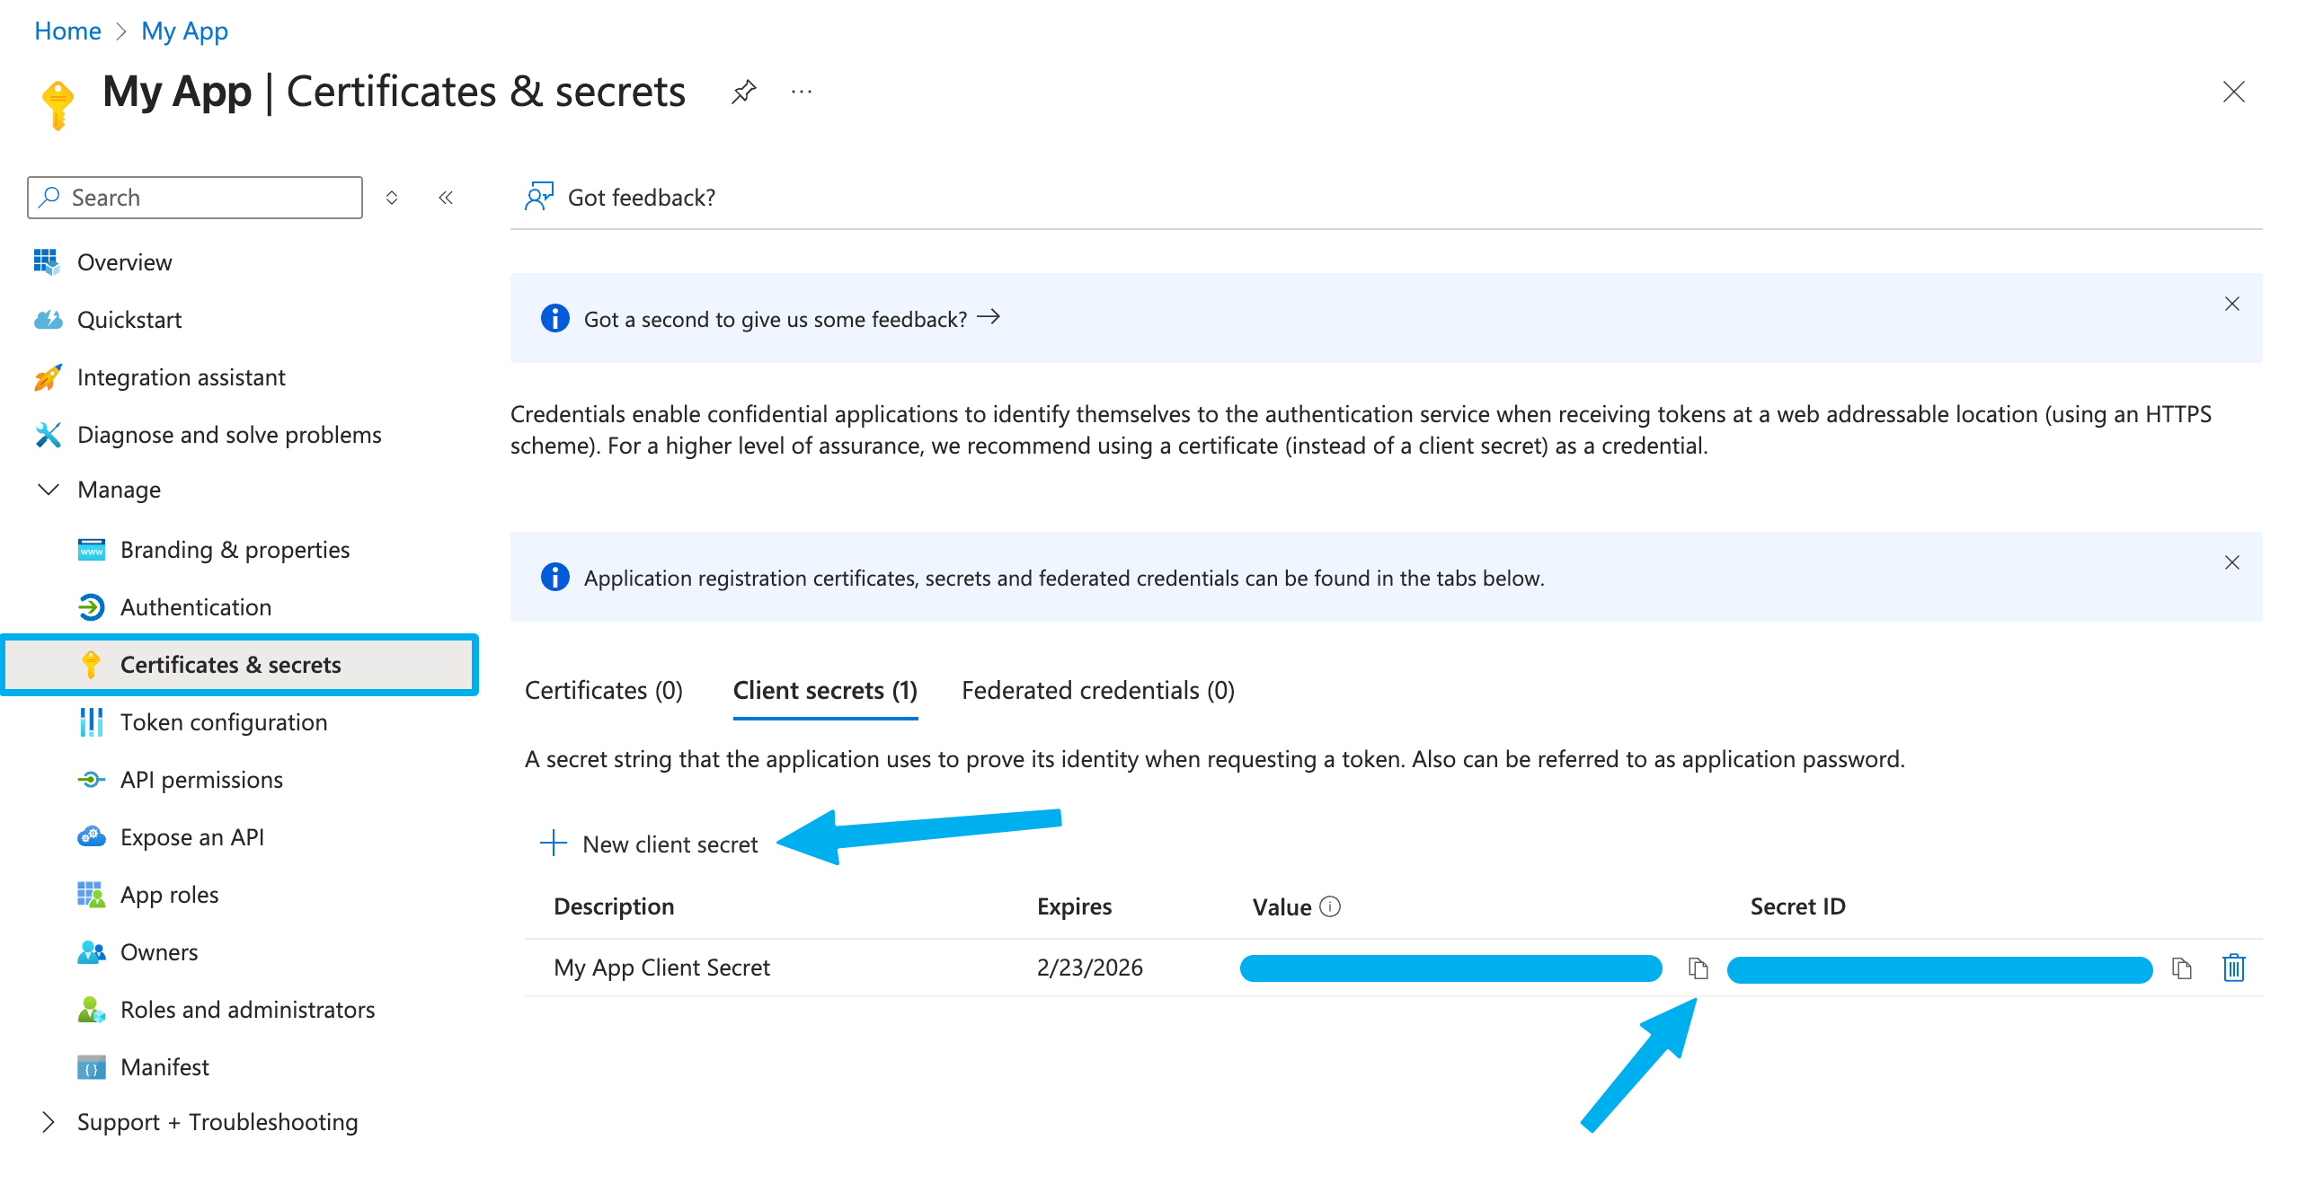Pin the Certificates & secrets page
This screenshot has width=2297, height=1193.
tap(743, 91)
